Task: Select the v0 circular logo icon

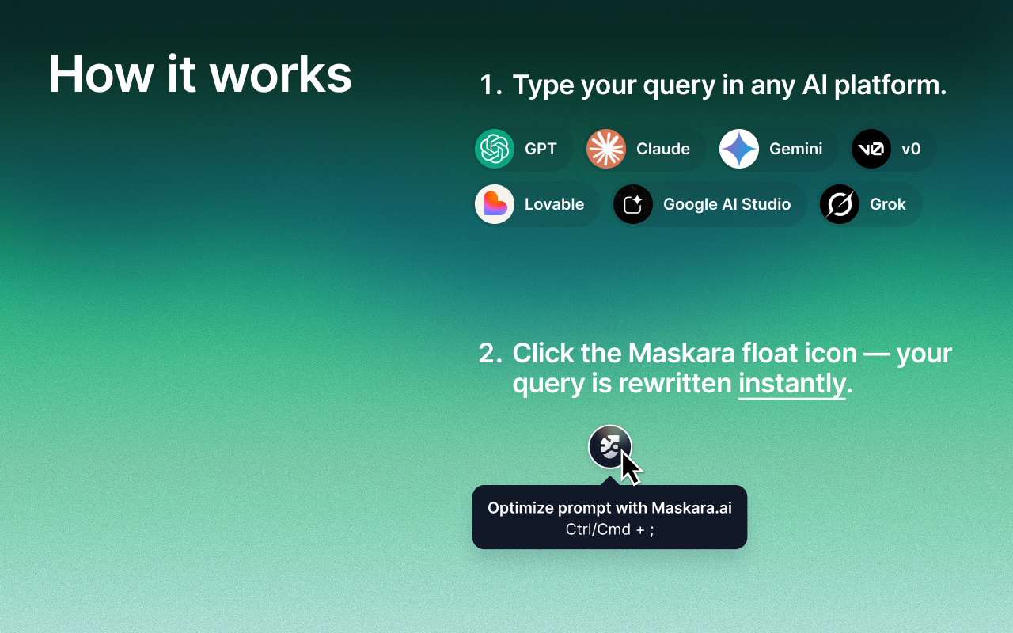Action: click(x=871, y=149)
